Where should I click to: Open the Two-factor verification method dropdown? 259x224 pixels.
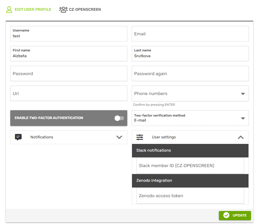(x=243, y=118)
